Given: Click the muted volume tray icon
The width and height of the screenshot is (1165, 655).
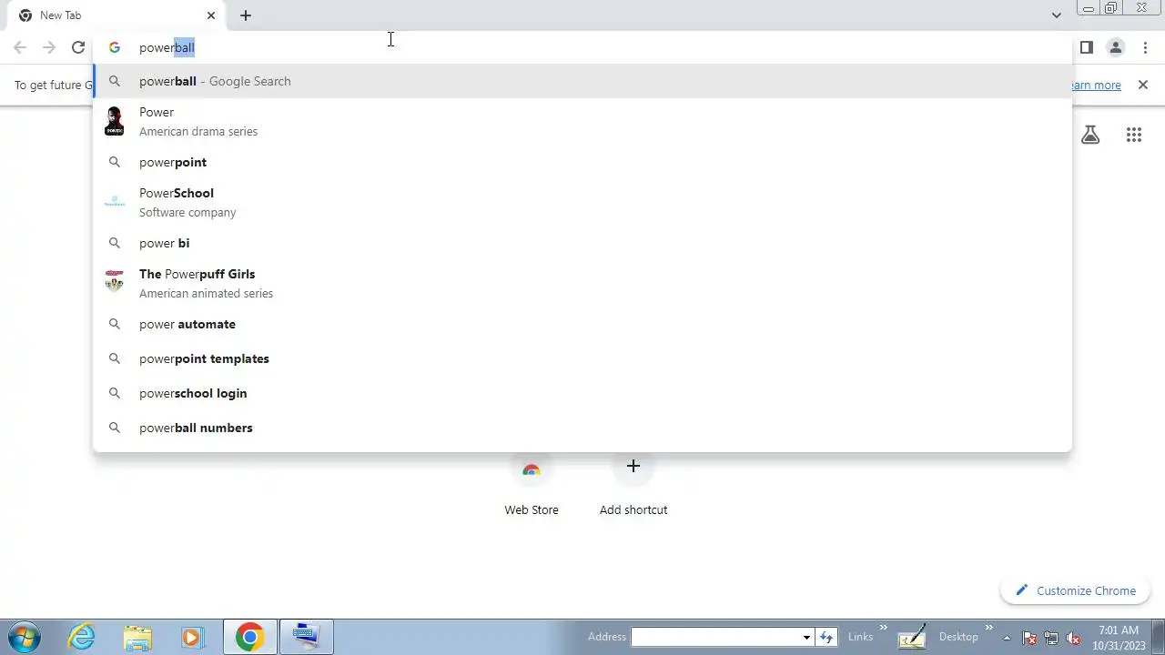Looking at the screenshot, I should [x=1073, y=638].
